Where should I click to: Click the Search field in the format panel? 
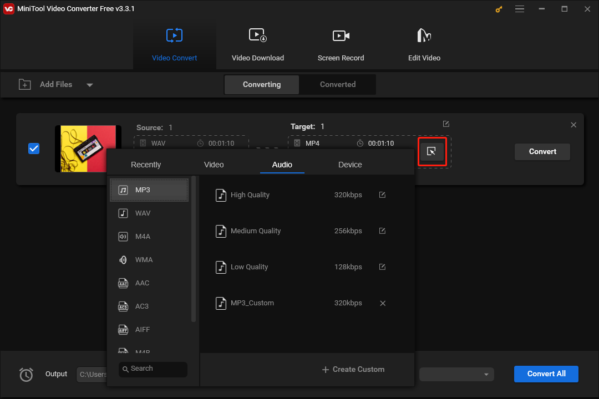tap(153, 369)
